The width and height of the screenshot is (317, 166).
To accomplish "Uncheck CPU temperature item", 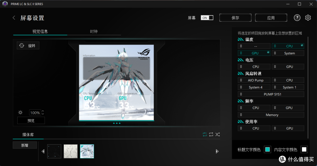I will tap(288, 46).
